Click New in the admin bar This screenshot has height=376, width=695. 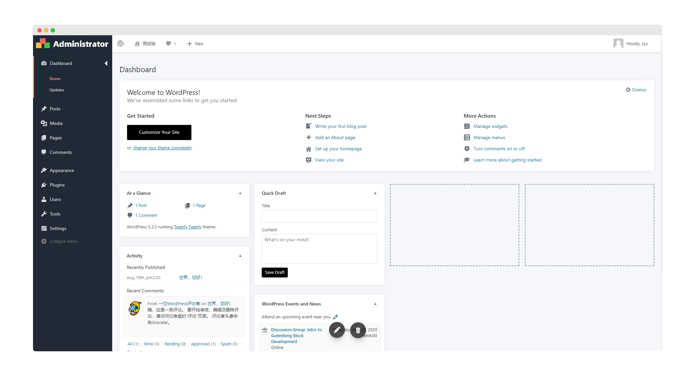pos(195,43)
